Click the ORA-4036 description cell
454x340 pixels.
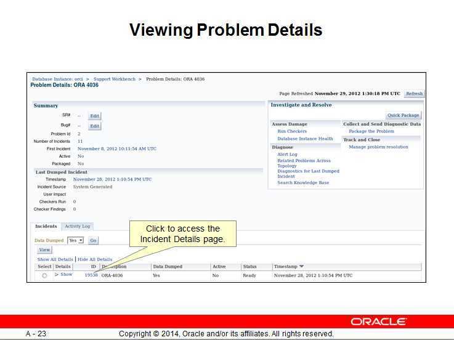click(x=112, y=275)
